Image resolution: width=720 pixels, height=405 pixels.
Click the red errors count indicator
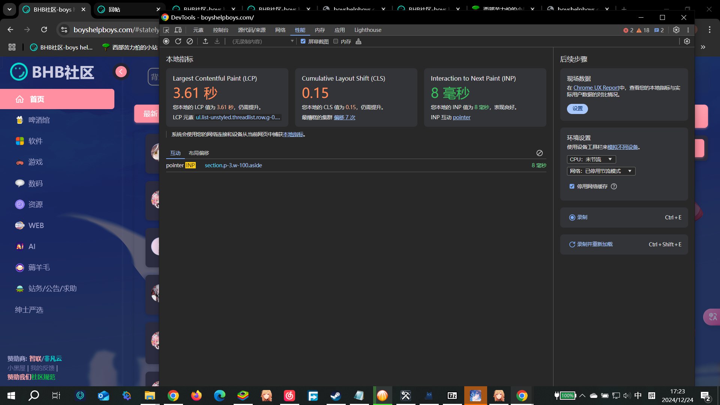[628, 30]
